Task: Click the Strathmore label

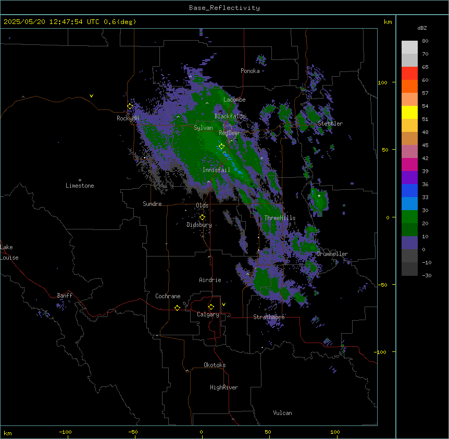Action: pos(269,317)
